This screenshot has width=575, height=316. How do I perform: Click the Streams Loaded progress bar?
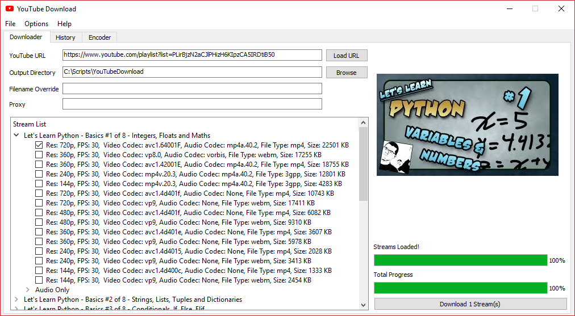pyautogui.click(x=461, y=260)
